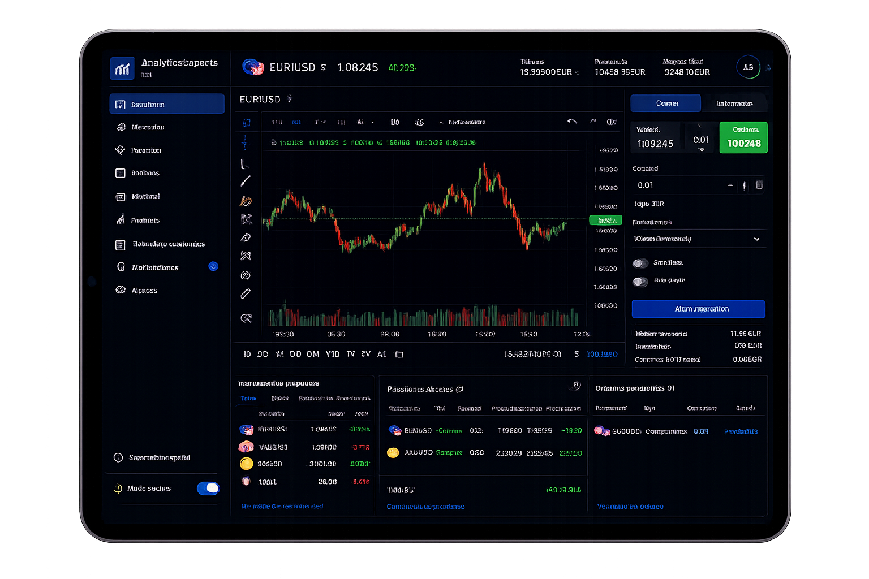This screenshot has height=579, width=869.
Task: Select the blue highlighted timeframe in chart toolbar
Action: coord(296,122)
